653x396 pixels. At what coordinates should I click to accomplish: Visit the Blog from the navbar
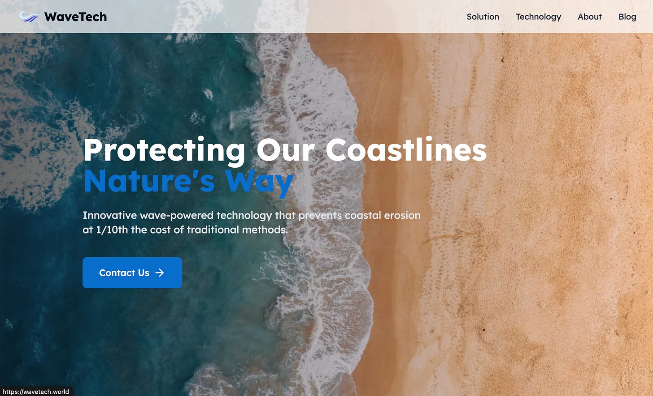(x=627, y=17)
